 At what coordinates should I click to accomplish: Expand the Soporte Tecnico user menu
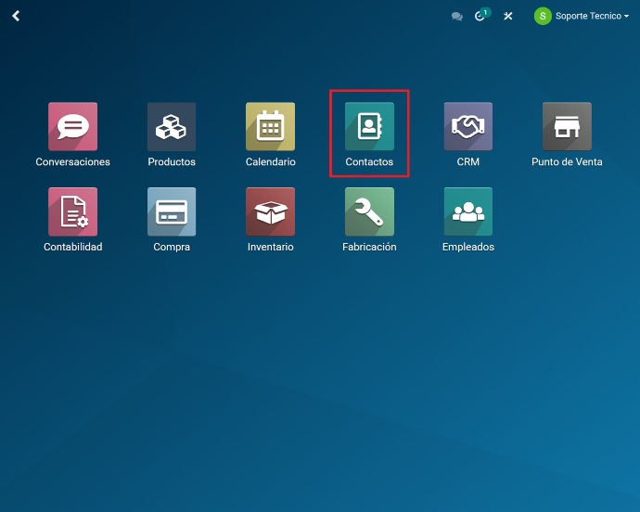click(592, 16)
